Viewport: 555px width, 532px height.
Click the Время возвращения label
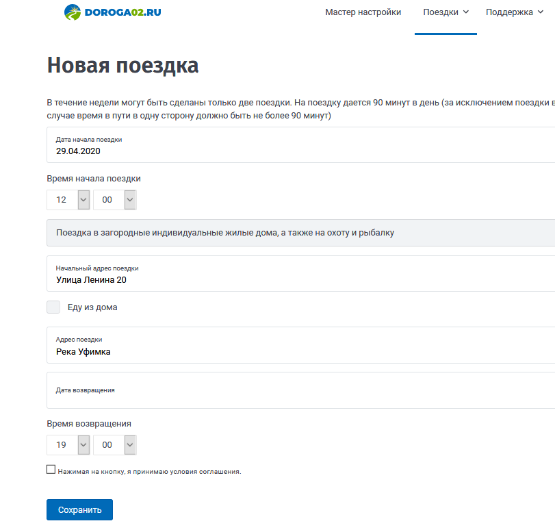click(89, 424)
